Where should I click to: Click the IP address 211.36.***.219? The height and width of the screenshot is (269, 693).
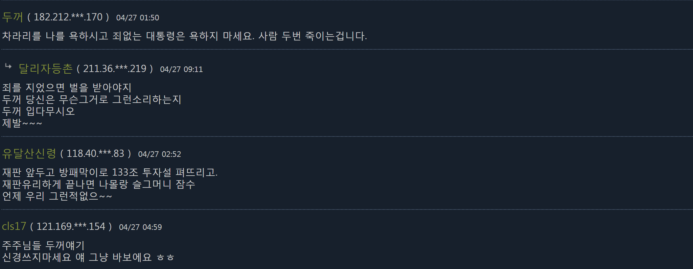(115, 68)
